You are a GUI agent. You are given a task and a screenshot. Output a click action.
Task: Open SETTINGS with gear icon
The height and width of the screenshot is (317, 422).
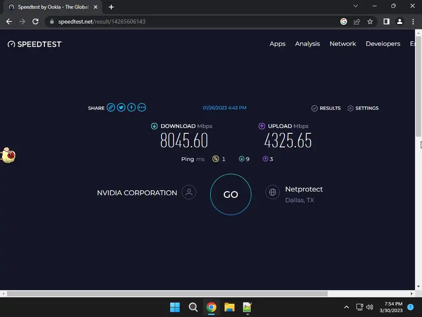pyautogui.click(x=363, y=108)
